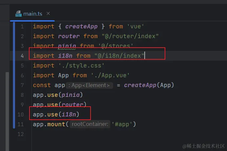This screenshot has width=227, height=151.
Task: Click line number 12 in the gutter
Action: coord(21,134)
